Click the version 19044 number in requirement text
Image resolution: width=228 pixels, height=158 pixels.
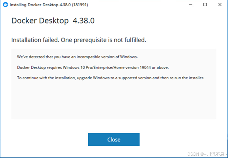145,68
